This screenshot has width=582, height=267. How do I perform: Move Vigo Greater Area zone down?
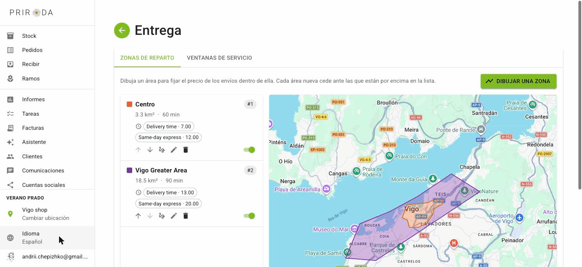[150, 216]
